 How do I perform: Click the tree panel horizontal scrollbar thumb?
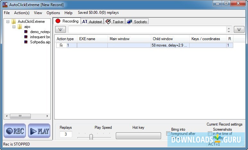click(20, 116)
